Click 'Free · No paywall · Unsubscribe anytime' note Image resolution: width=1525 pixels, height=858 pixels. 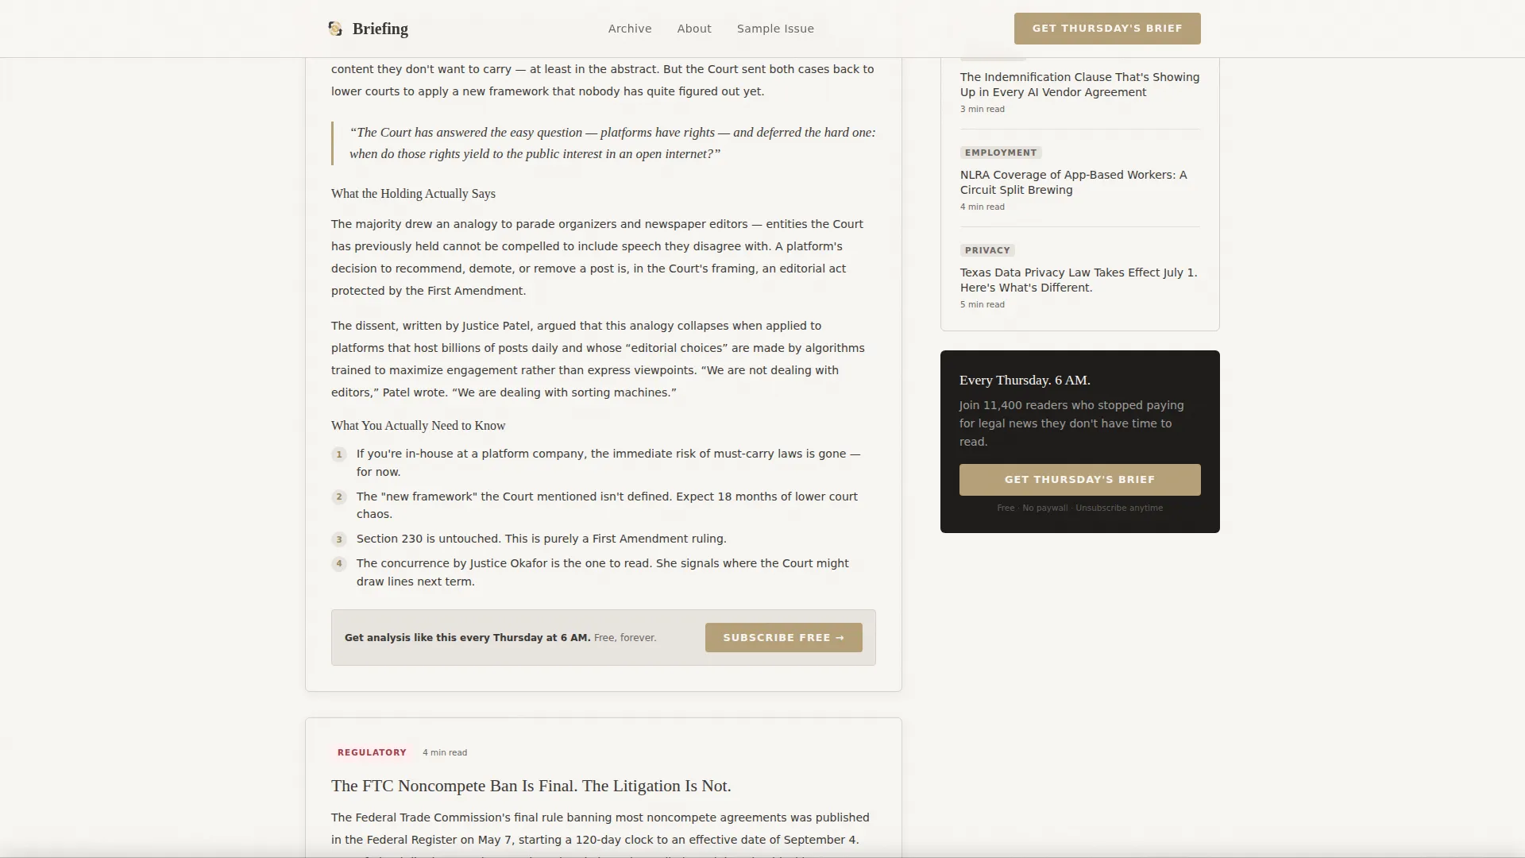[1080, 508]
